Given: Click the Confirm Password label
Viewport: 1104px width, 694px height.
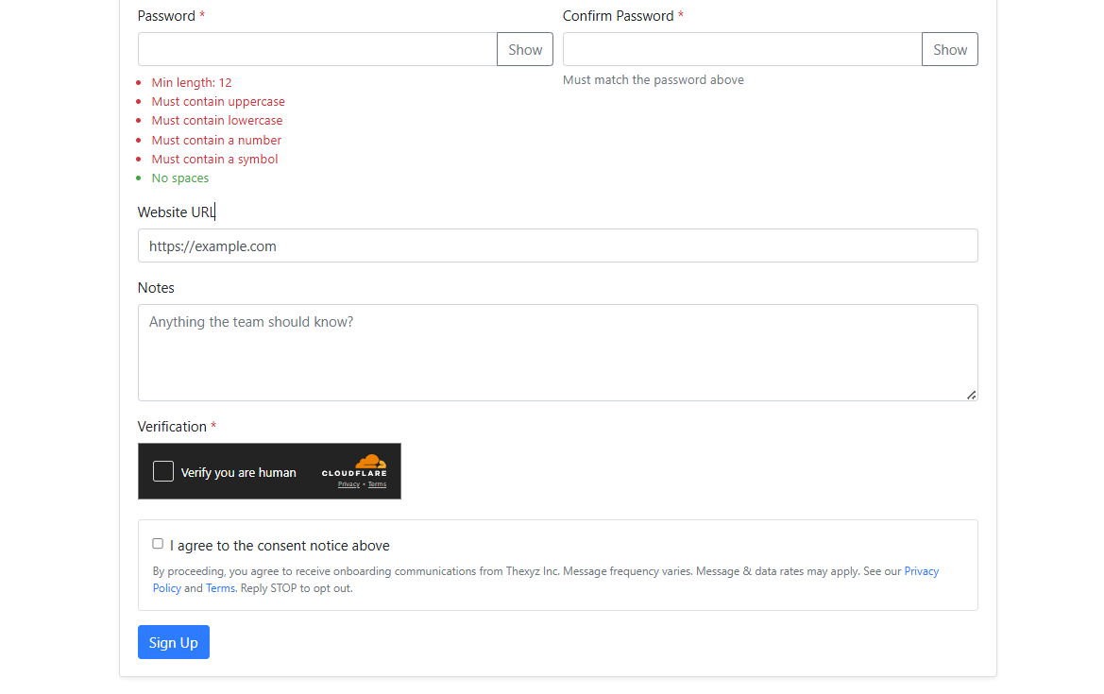Looking at the screenshot, I should click(618, 16).
